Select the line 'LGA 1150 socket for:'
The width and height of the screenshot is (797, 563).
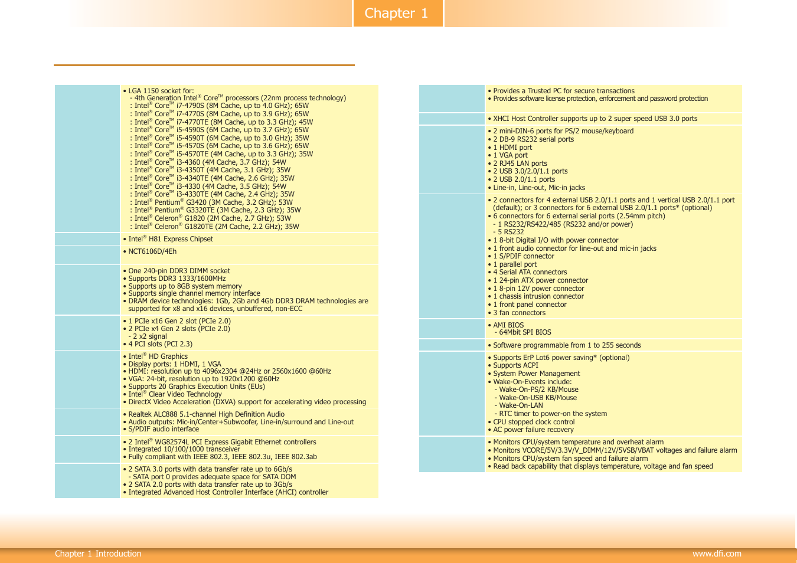[x=158, y=91]
